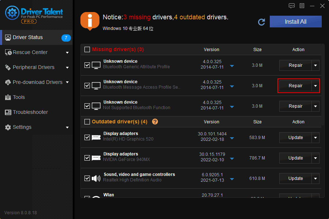Screen dimensions: 329x219
Task: Open the Pre-download Drivers menu item
Action: point(37,82)
